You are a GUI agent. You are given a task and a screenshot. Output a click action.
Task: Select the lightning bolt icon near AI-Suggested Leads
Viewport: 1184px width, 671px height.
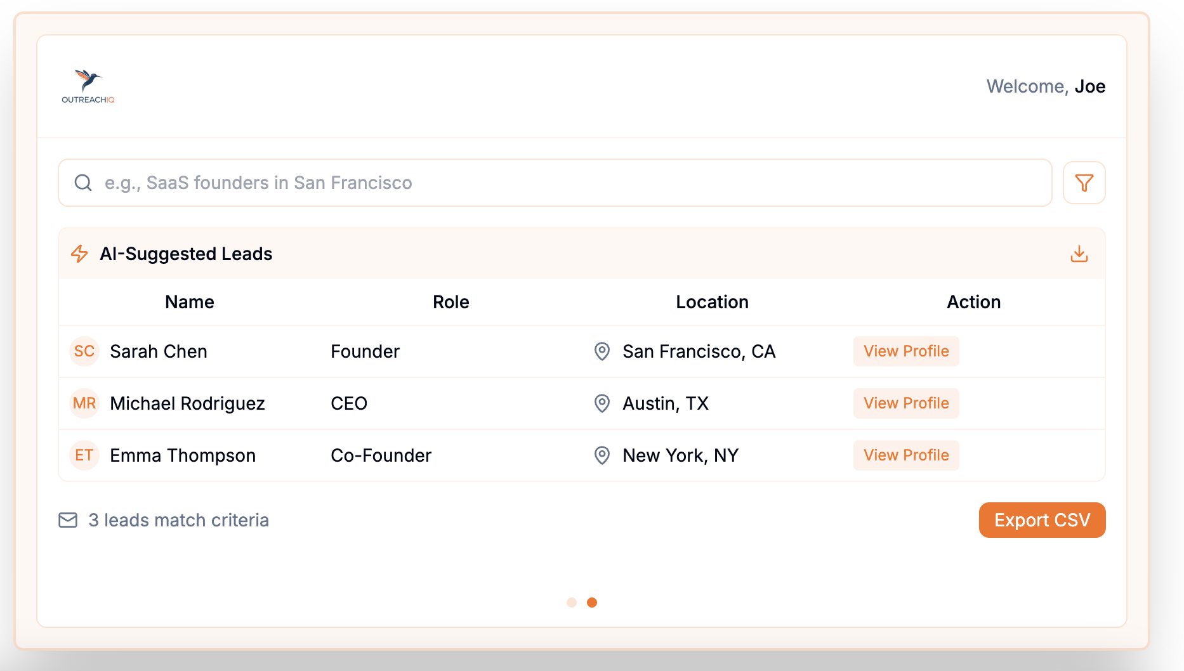tap(80, 254)
